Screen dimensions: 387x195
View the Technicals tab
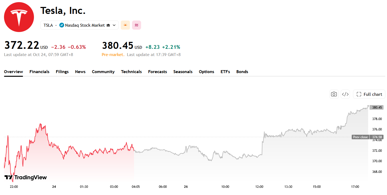131,71
